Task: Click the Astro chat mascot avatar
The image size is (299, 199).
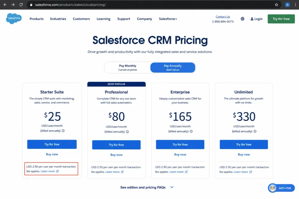Action: pyautogui.click(x=272, y=188)
